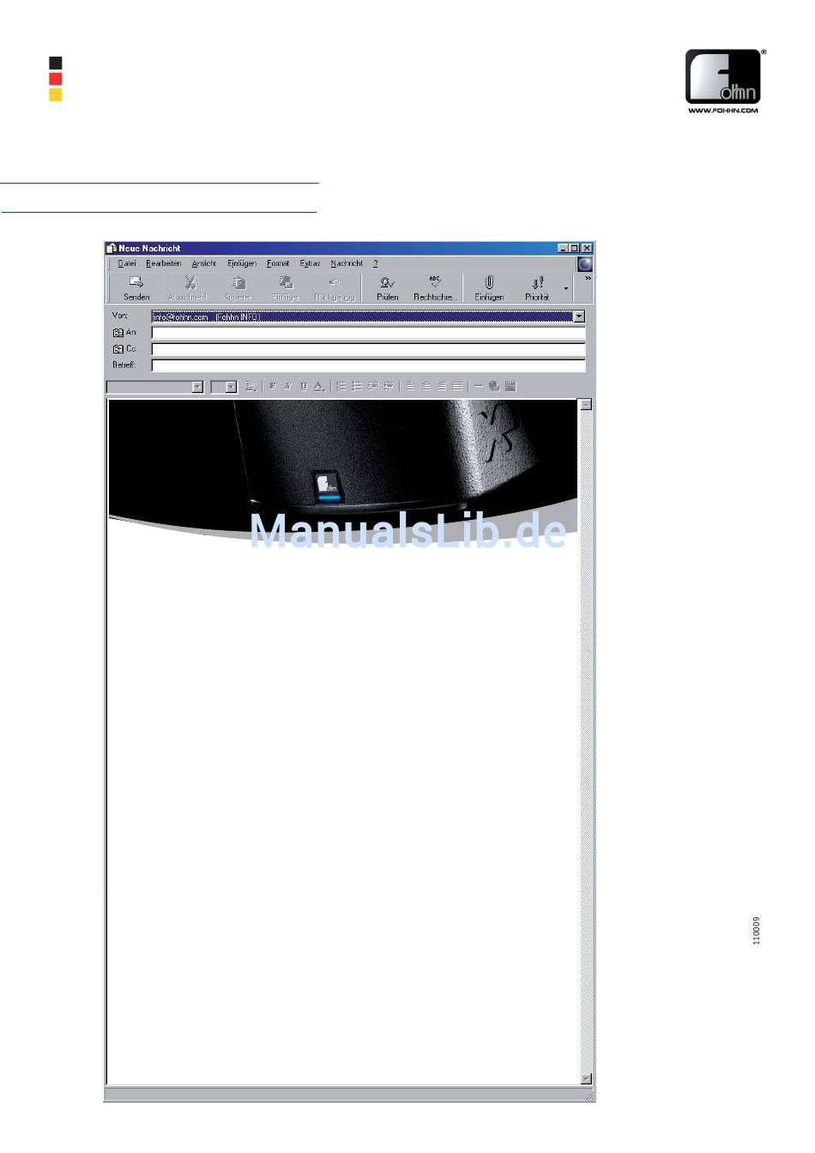Open the font color picker
The image size is (815, 1153).
click(x=319, y=387)
